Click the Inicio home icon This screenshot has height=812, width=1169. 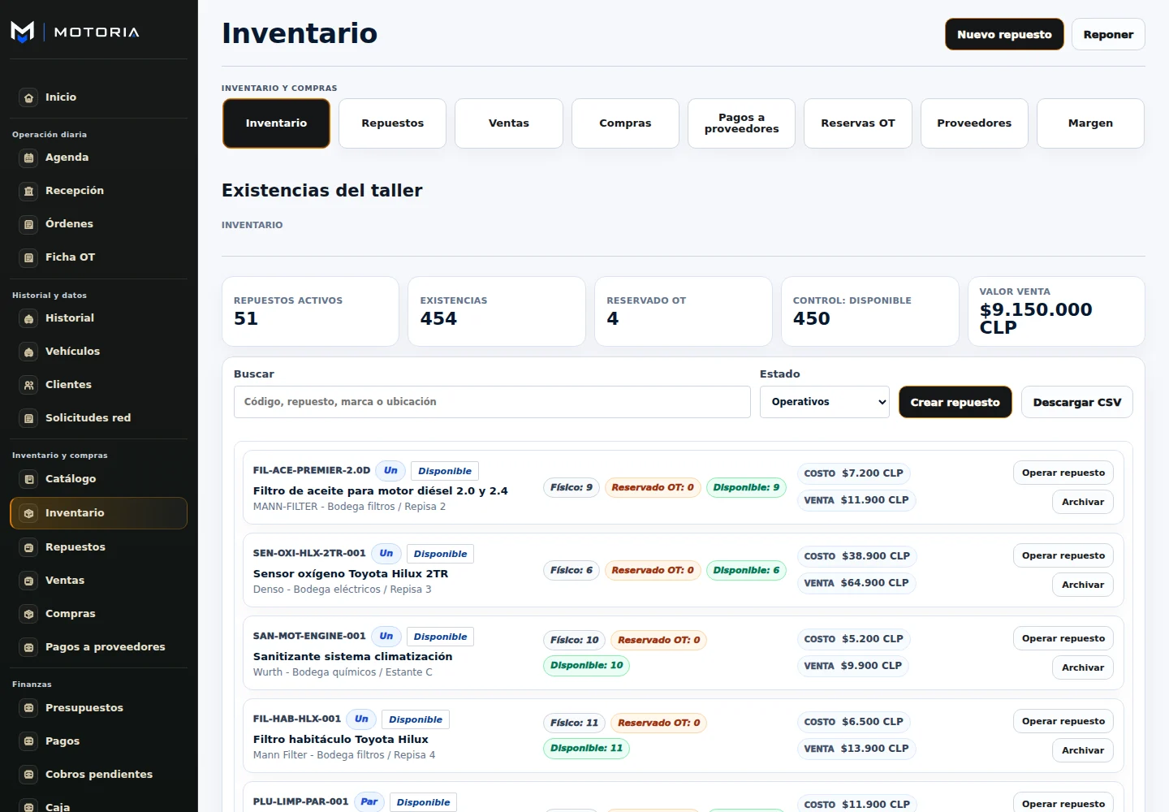[28, 97]
